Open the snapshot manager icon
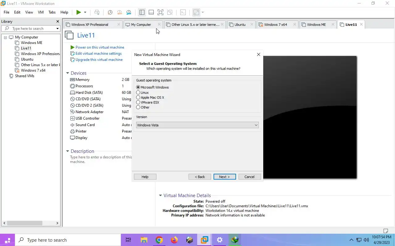 129,12
